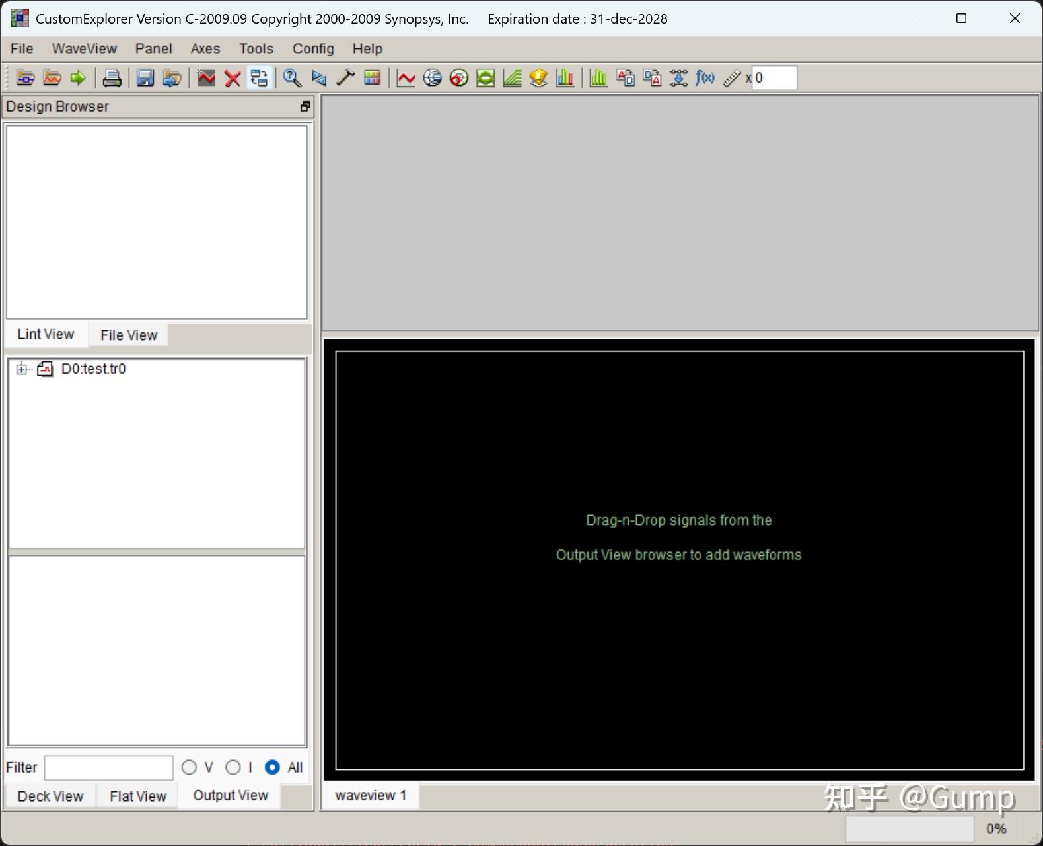The height and width of the screenshot is (846, 1043).
Task: Switch to the Lint View tab
Action: click(46, 334)
